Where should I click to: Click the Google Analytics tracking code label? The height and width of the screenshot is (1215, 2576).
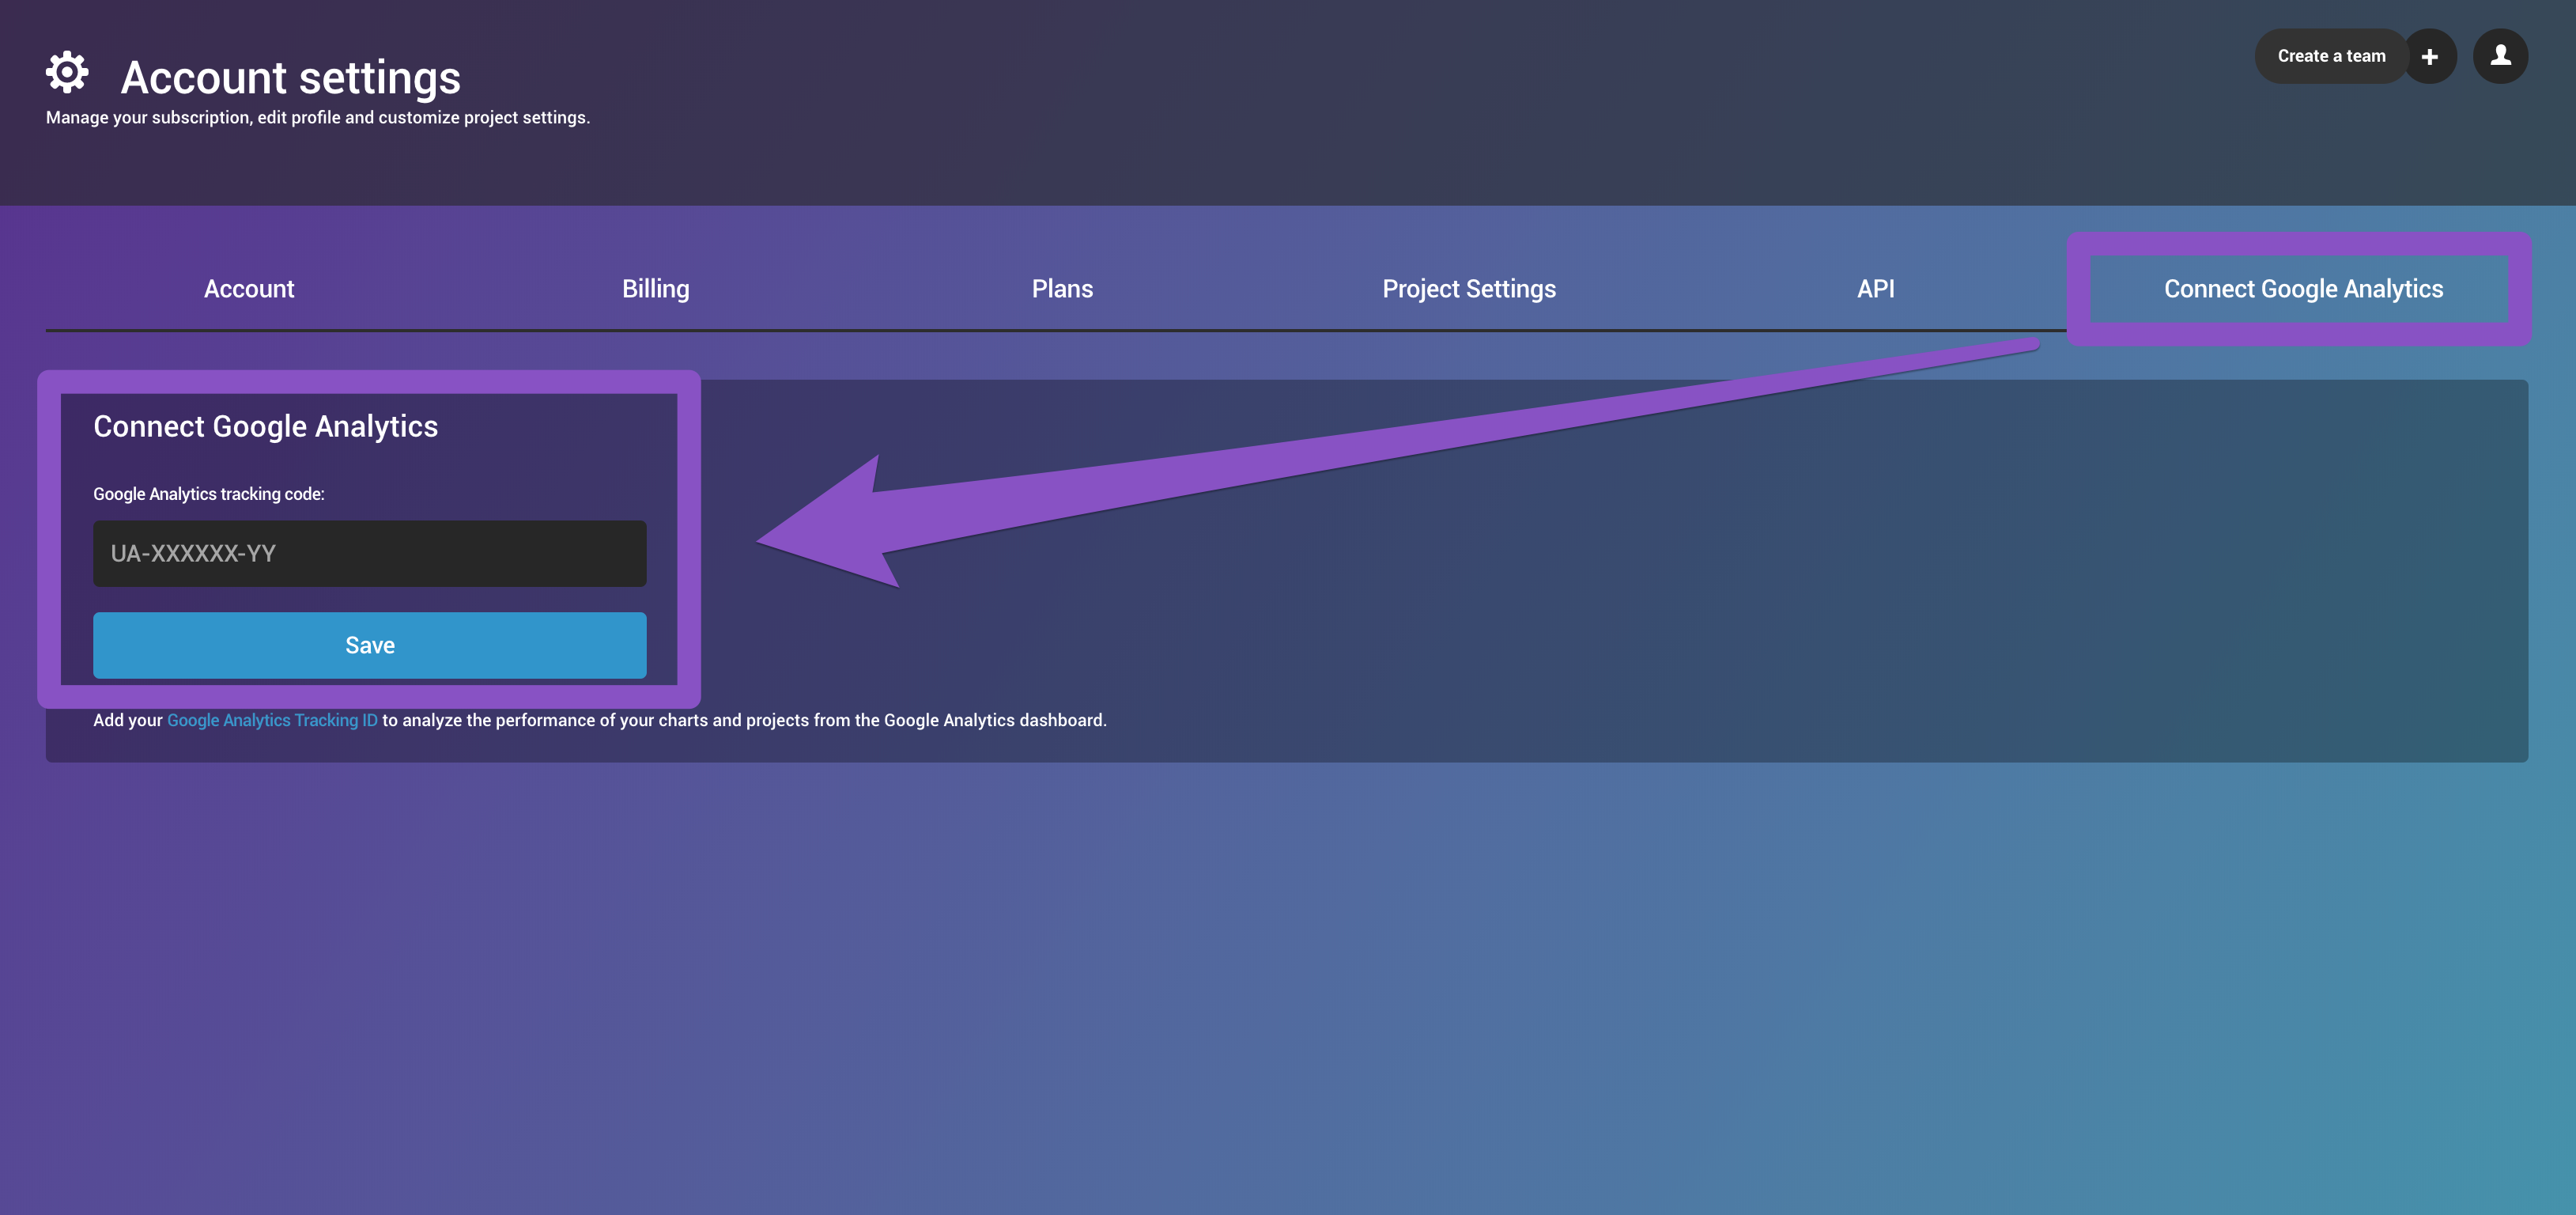[x=208, y=494]
